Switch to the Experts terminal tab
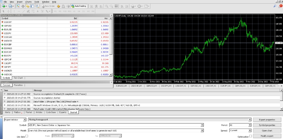 pos(63,112)
